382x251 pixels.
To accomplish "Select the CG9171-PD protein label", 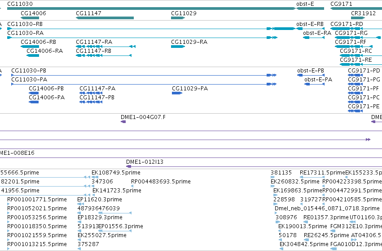I will click(x=364, y=71).
